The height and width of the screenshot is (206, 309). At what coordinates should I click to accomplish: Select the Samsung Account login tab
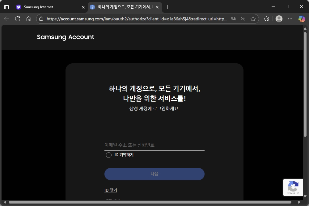click(125, 7)
